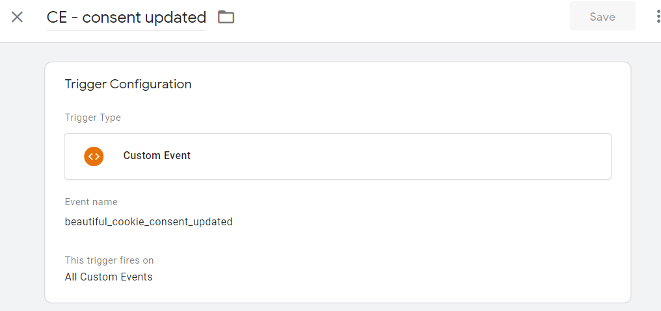
Task: Click empty space right of Custom Event text
Action: coord(401,156)
